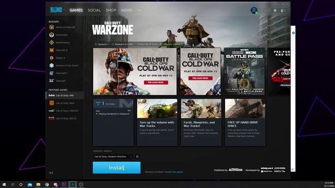Click the Activision publisher logo
335x188 pixels.
click(x=236, y=170)
